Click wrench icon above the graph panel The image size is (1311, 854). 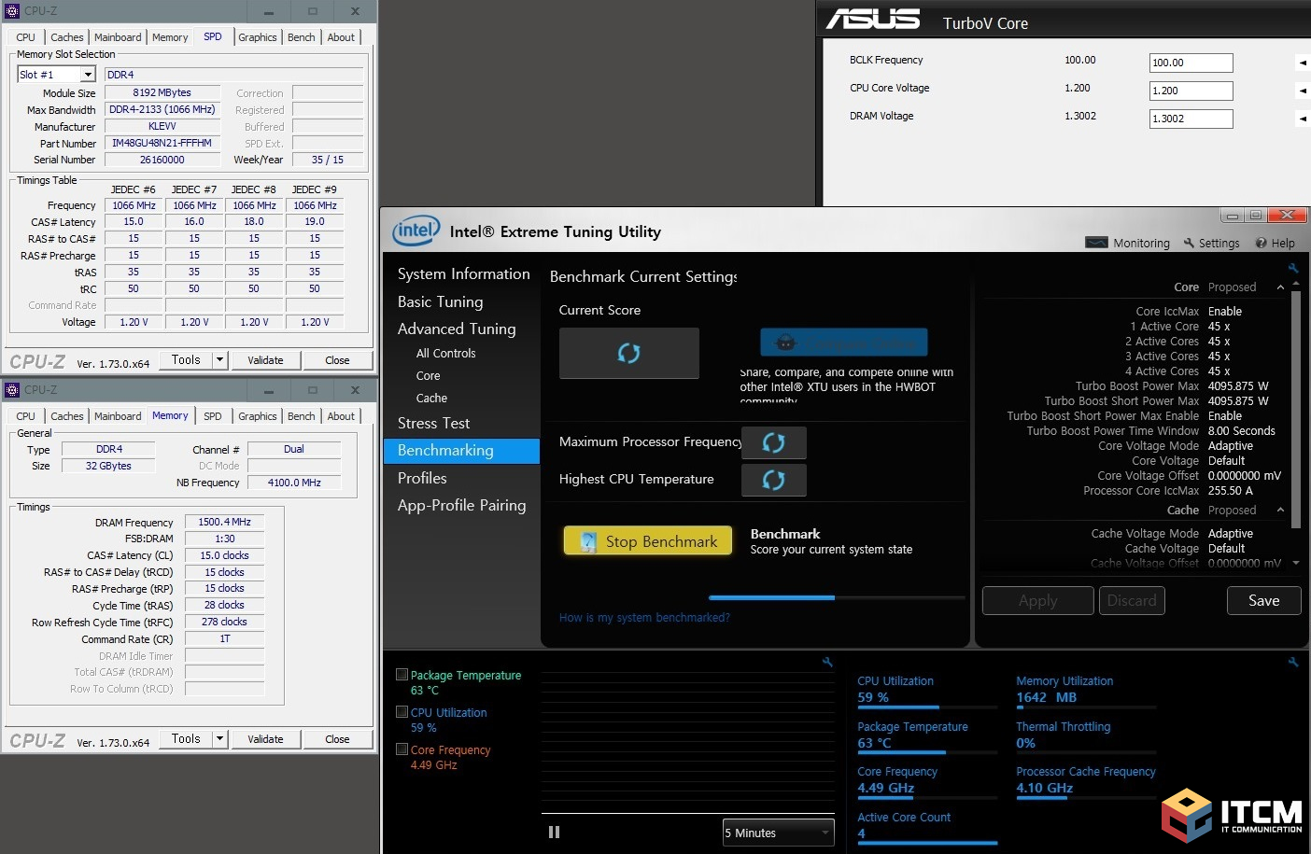827,662
